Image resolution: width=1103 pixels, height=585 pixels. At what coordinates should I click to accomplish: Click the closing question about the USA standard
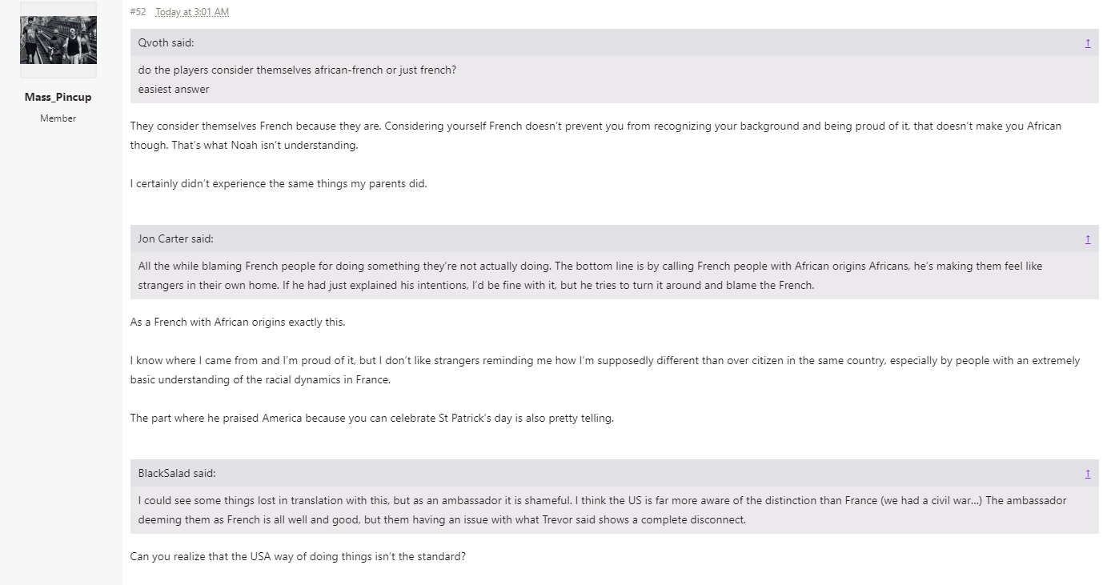click(x=298, y=556)
